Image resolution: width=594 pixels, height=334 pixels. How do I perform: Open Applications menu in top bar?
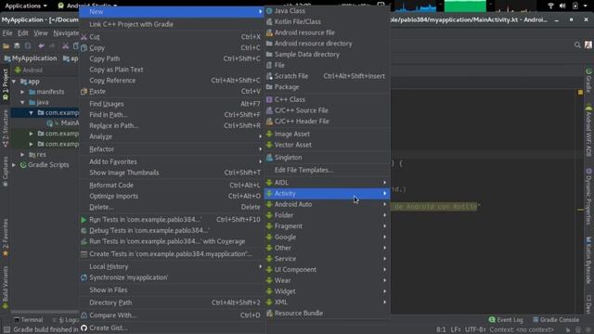click(x=26, y=6)
